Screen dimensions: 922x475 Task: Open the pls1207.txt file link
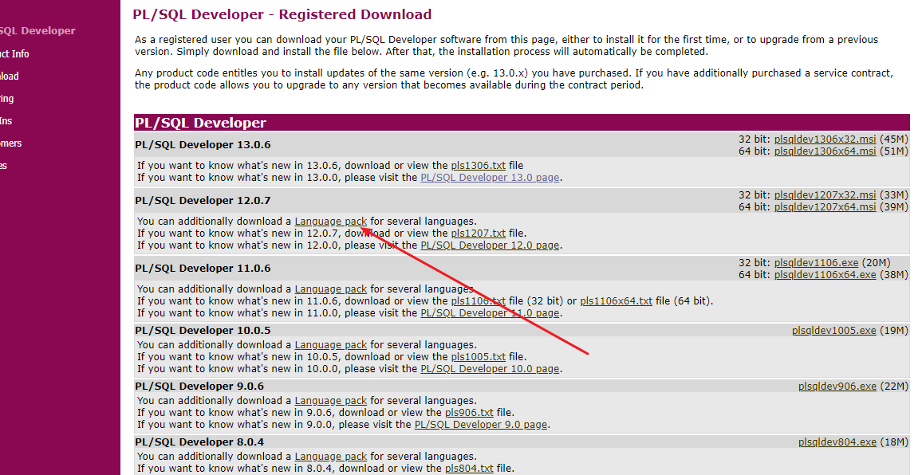[478, 234]
